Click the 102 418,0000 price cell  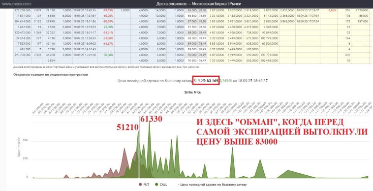269,61
